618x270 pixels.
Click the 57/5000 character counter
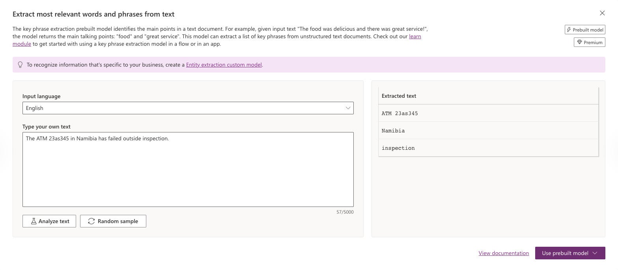point(345,212)
